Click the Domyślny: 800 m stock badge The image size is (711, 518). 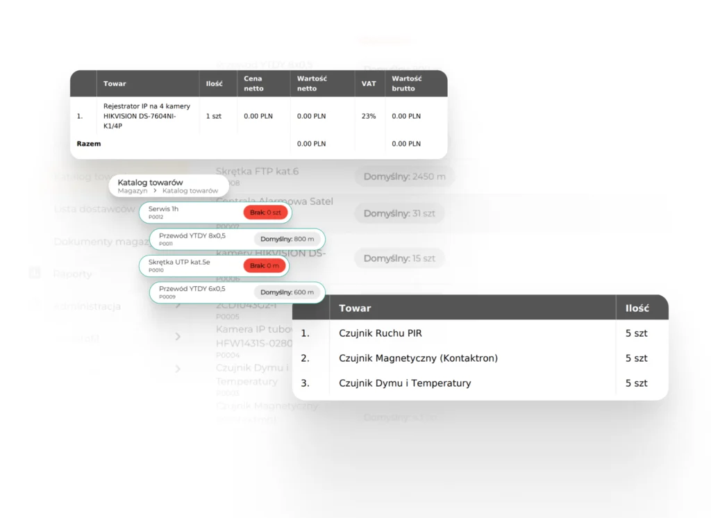[x=287, y=239]
